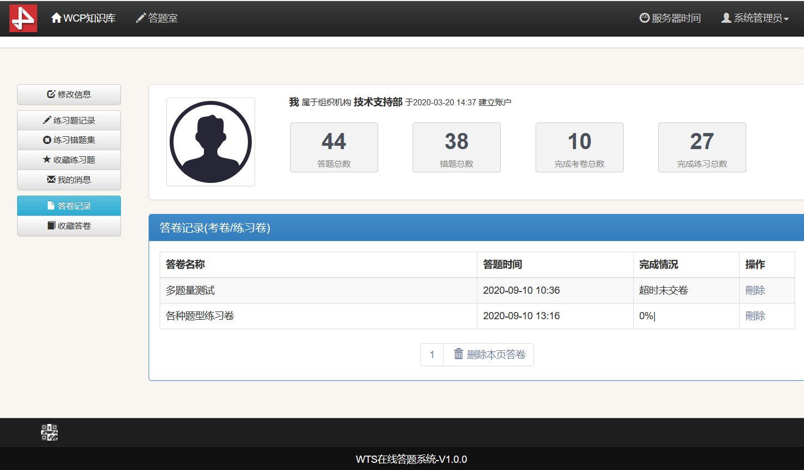Select 答卷记录 in the sidebar
The height and width of the screenshot is (470, 804).
click(69, 206)
